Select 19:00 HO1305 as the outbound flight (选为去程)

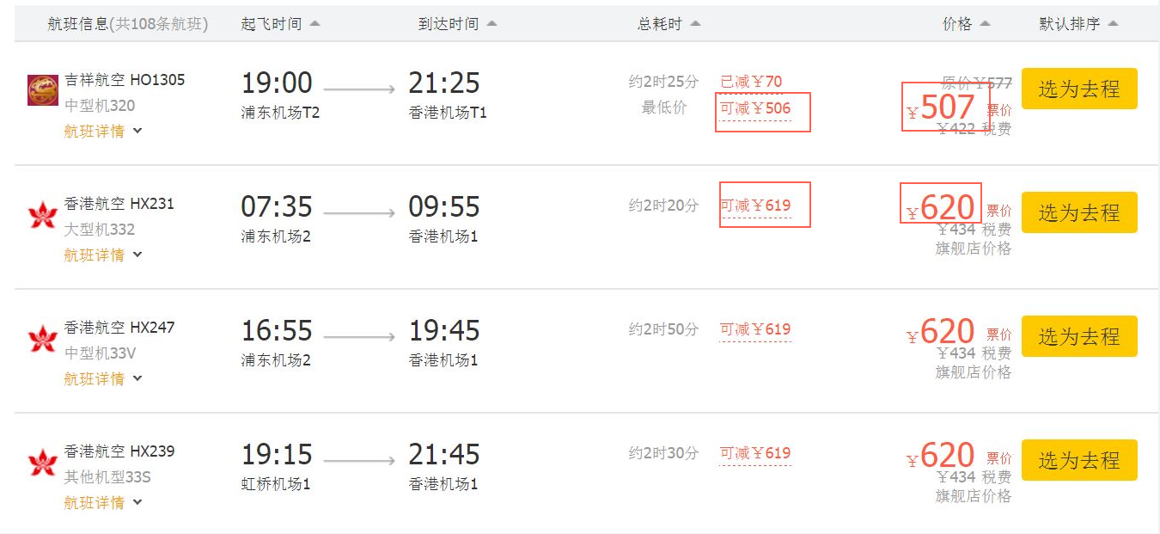pos(1079,89)
